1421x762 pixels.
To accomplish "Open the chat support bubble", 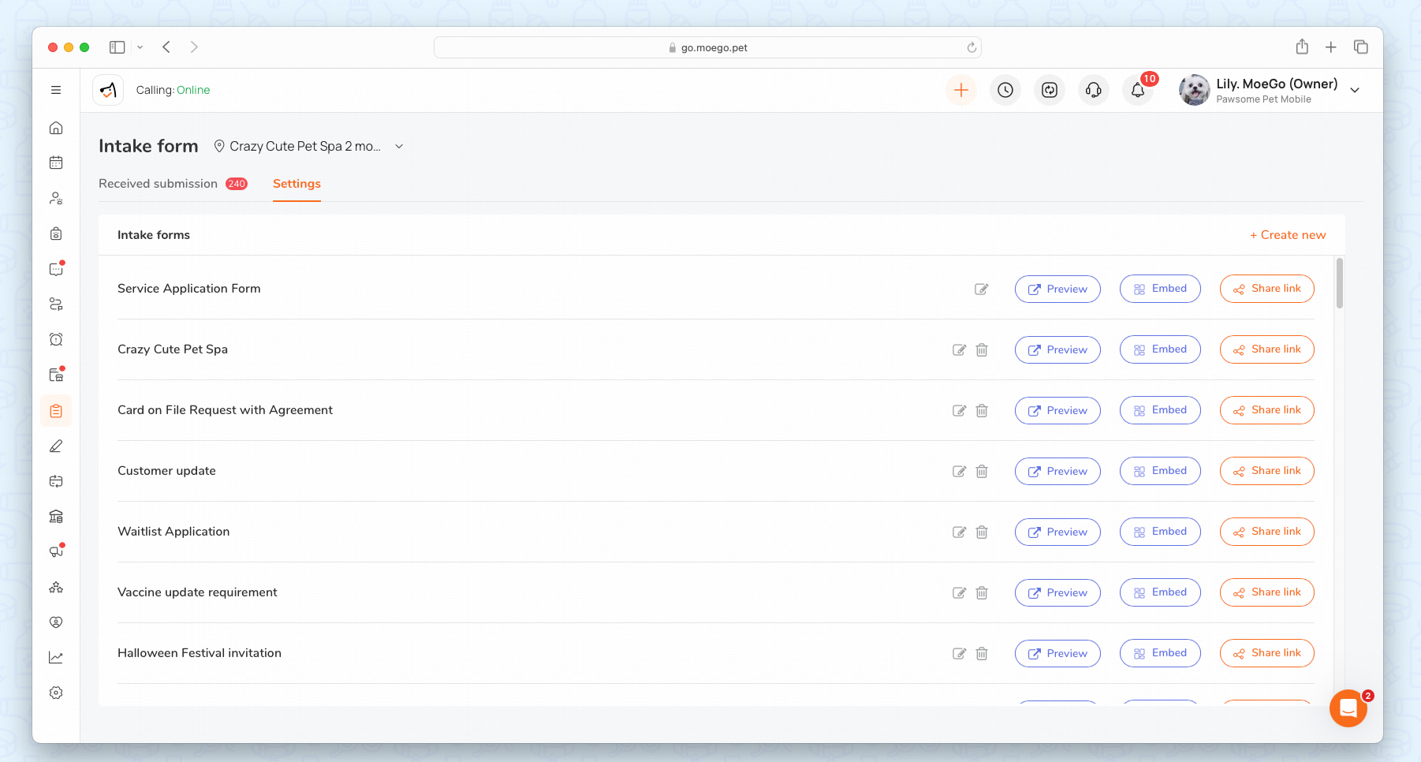I will [1348, 708].
